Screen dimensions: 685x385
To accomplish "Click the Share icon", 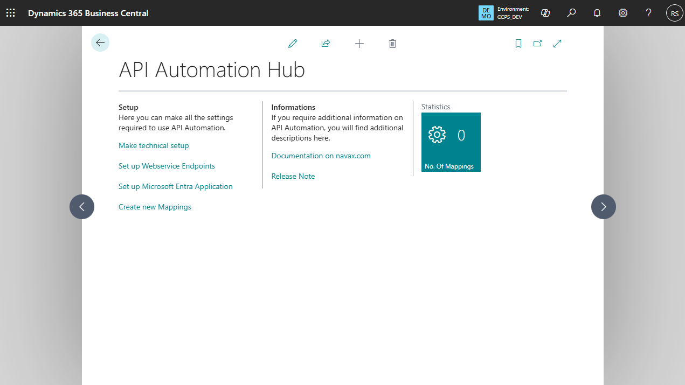I will (x=326, y=44).
